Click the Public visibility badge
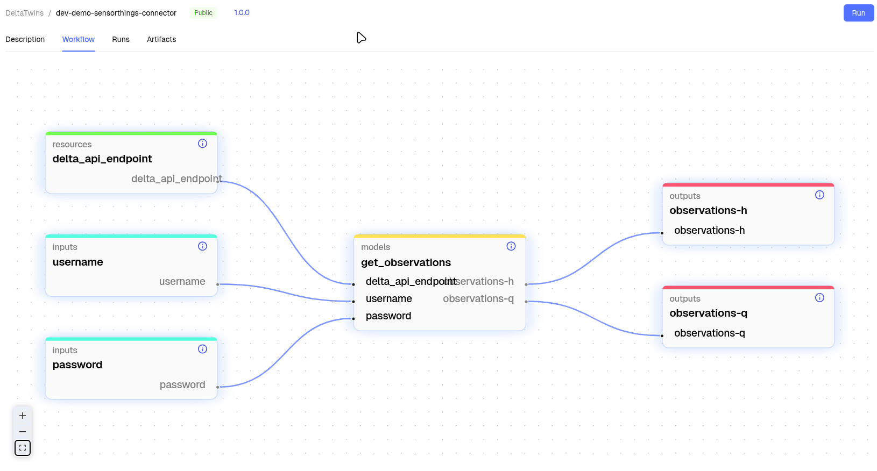The height and width of the screenshot is (471, 877). (203, 13)
